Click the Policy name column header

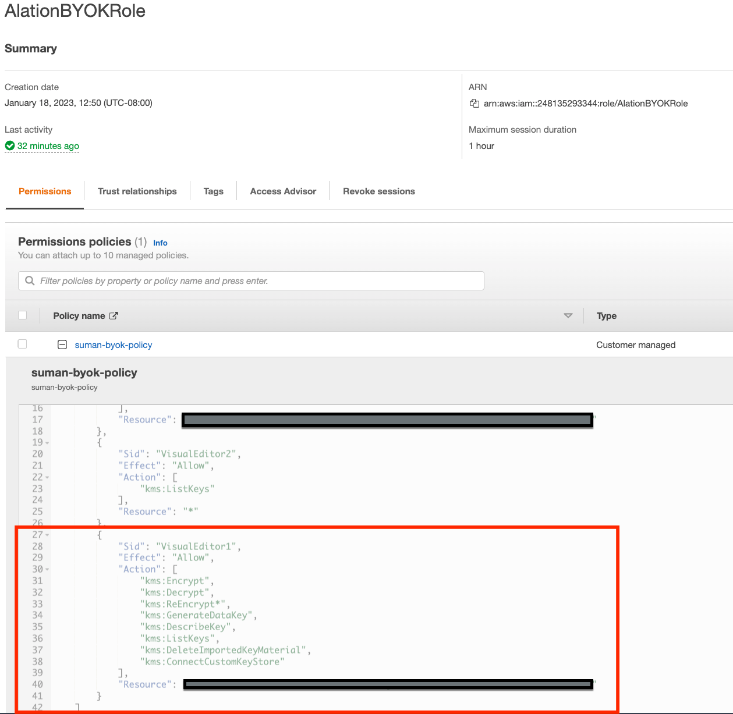[x=79, y=316]
